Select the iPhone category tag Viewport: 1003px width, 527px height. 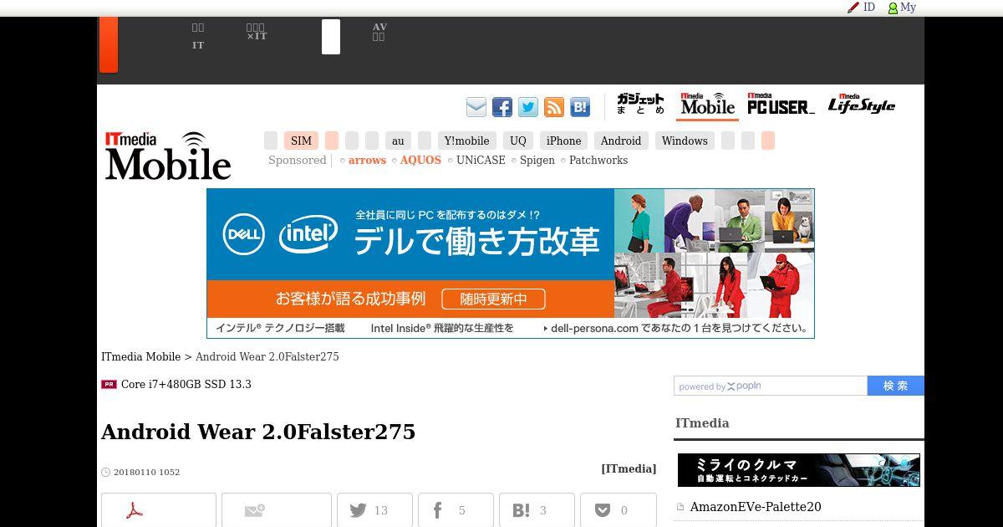point(563,141)
